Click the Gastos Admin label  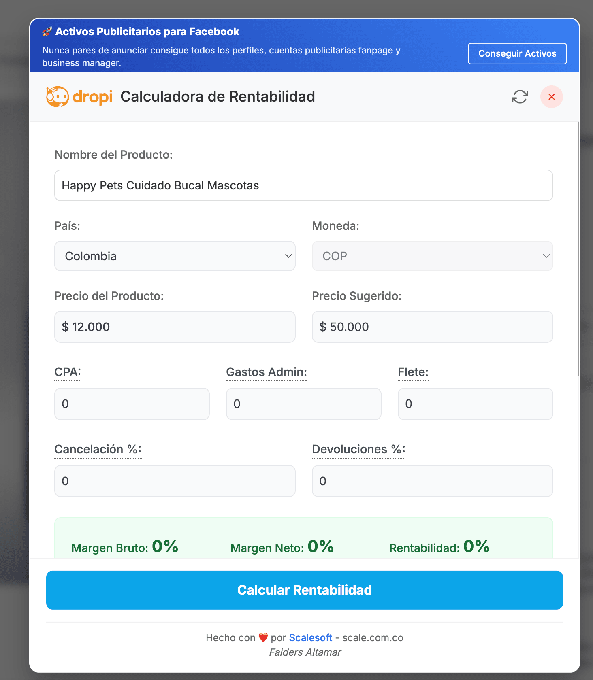(x=266, y=372)
